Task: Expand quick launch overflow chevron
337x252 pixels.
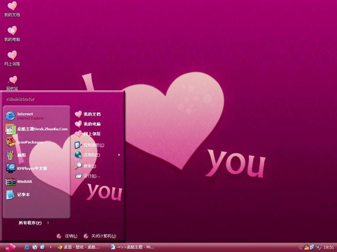Action: (51, 247)
